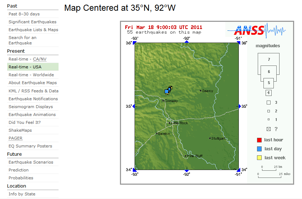Click the Searcy city label
302x199 pixels.
tap(207, 91)
